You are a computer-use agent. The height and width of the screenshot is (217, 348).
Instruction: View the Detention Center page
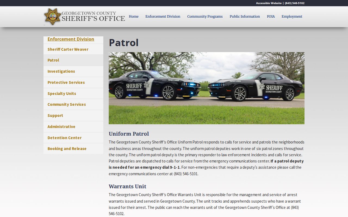(73, 138)
